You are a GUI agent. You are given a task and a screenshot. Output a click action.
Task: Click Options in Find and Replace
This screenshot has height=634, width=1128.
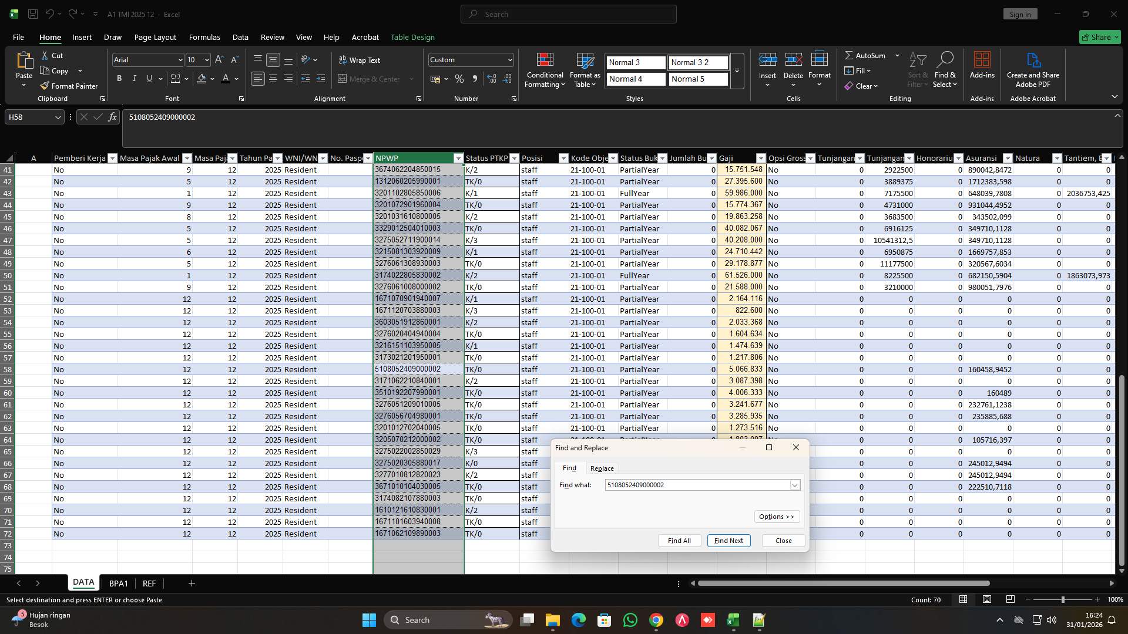(x=777, y=516)
